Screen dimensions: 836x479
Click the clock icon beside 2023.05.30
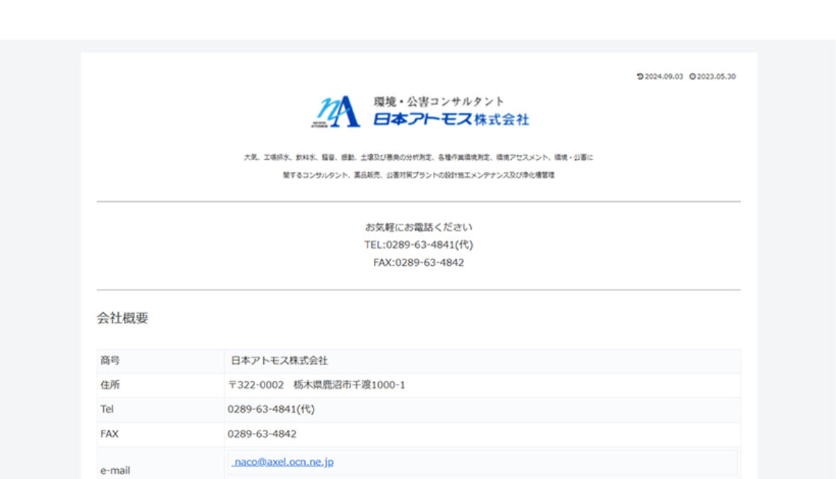point(692,76)
